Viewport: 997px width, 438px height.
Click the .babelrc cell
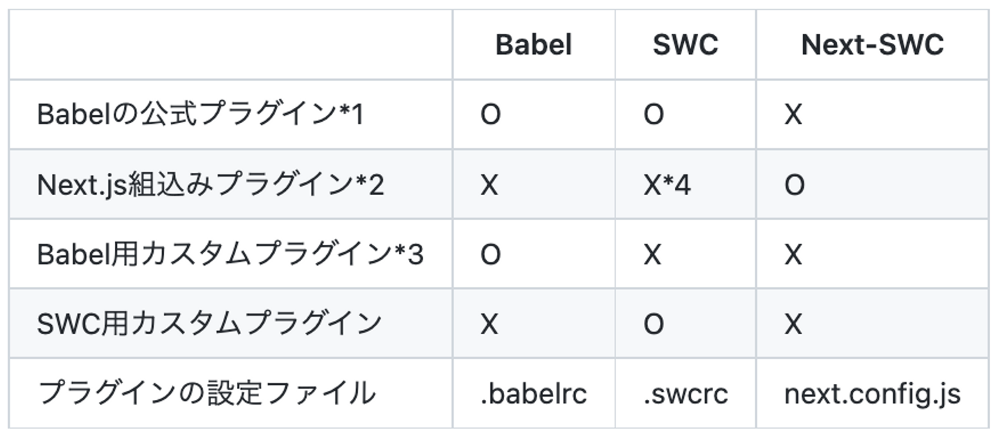(x=533, y=394)
